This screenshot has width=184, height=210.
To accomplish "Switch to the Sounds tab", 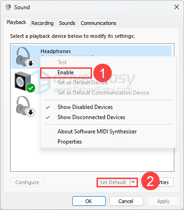I will click(x=67, y=23).
